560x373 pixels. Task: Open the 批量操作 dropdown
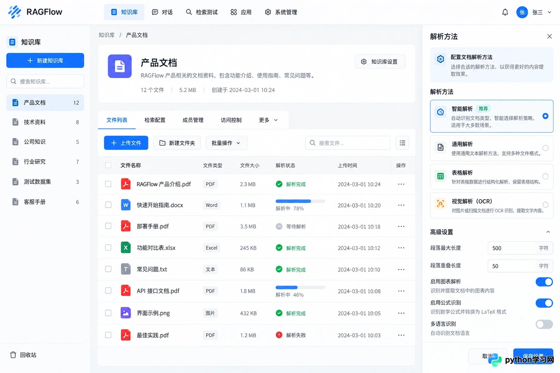(x=226, y=143)
